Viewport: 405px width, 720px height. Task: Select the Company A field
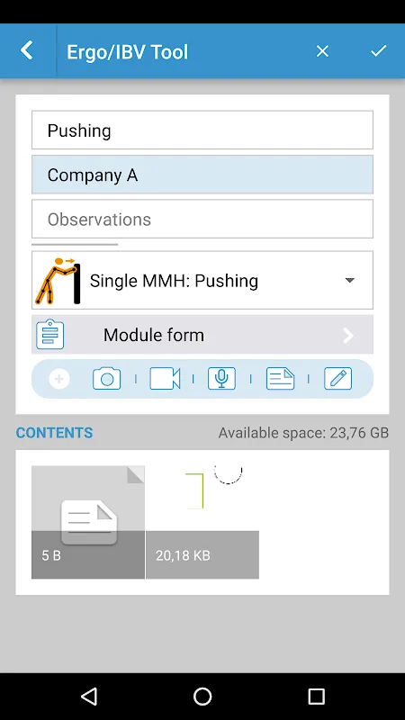(202, 175)
